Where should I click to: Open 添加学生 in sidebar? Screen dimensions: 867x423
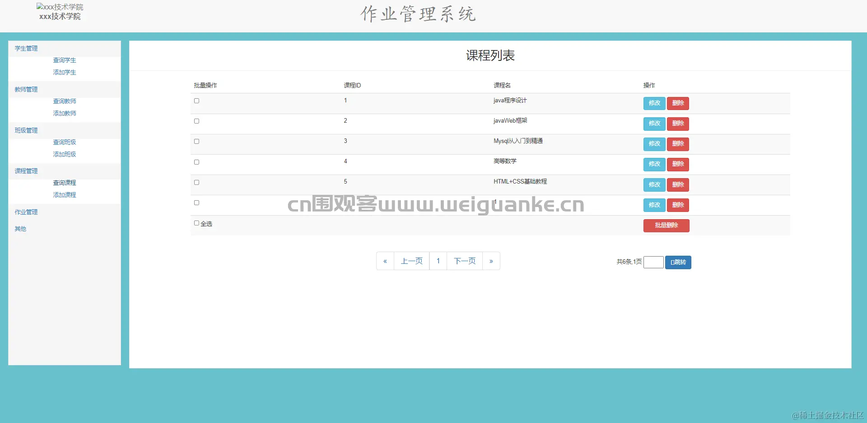[x=65, y=73]
